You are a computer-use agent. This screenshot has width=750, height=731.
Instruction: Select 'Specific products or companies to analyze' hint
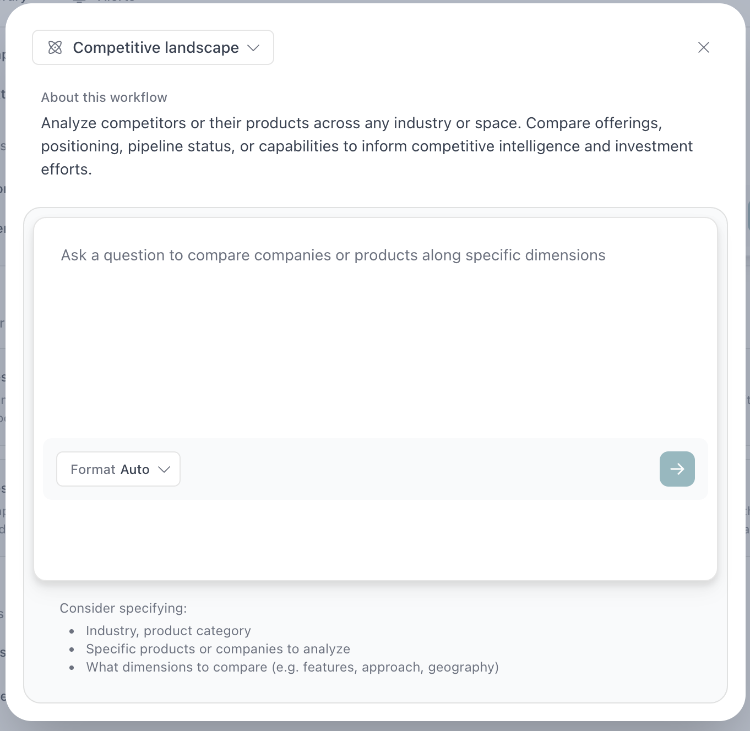click(218, 649)
